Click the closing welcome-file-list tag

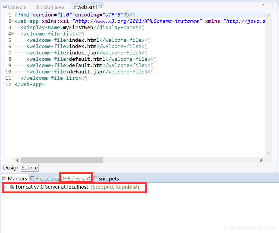[51, 78]
